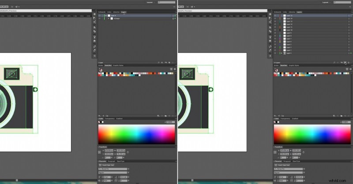The image size is (353, 184).
Task: Open Swatch Libraries menu in right Swatches panel
Action: 275,116
